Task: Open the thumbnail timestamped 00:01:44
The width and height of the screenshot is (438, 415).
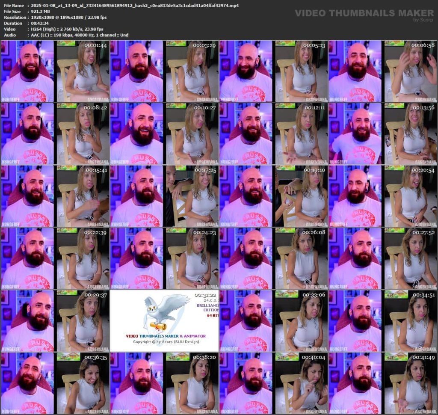Action: [x=55, y=71]
